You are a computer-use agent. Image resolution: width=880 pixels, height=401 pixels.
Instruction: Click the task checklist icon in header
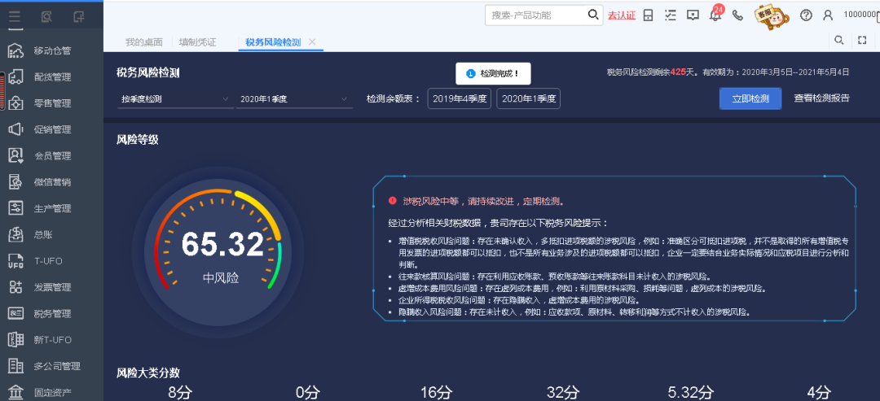(671, 15)
